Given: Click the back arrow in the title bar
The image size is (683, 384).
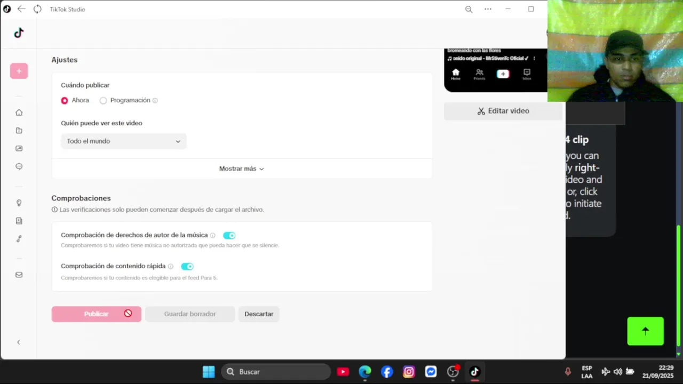Looking at the screenshot, I should [21, 9].
